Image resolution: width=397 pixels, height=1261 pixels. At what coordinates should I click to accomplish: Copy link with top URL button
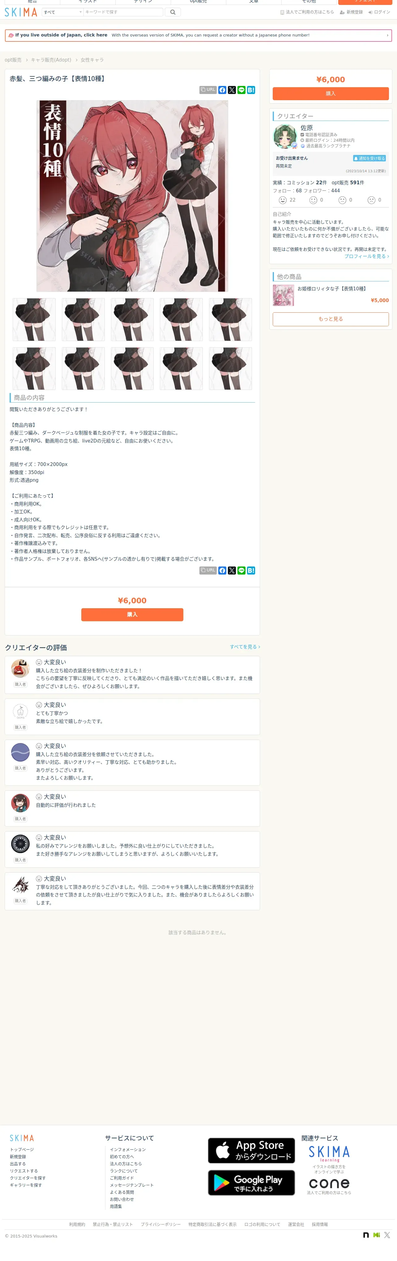click(208, 90)
